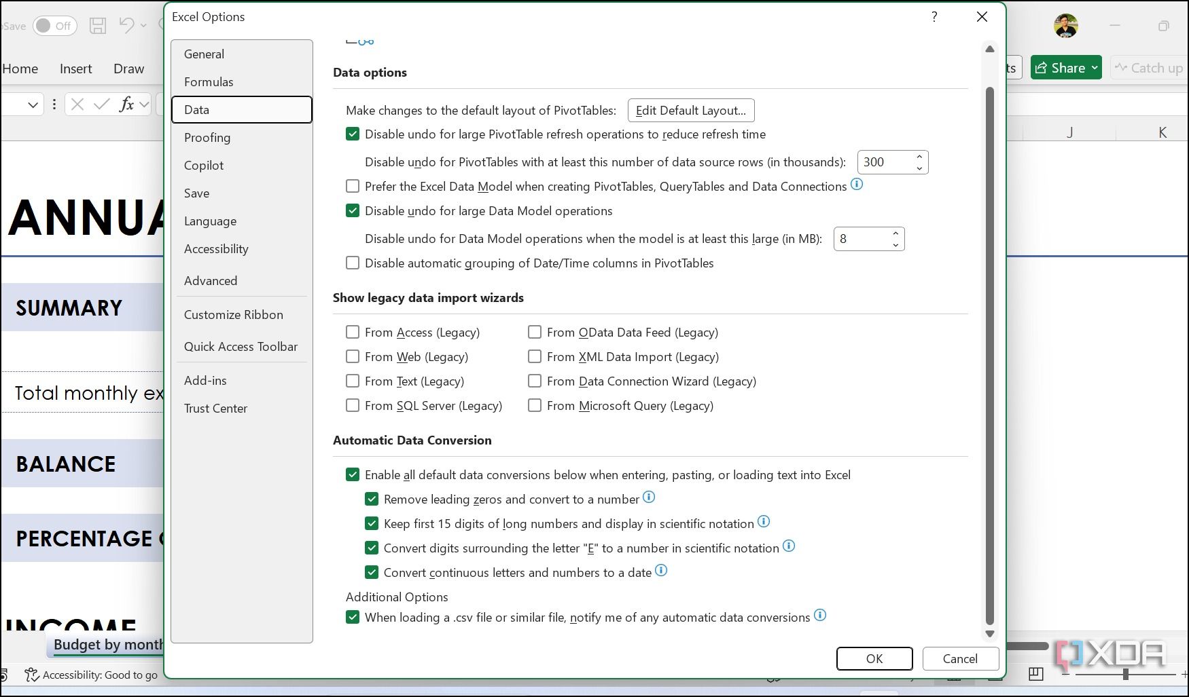Click the zoom slider handle in status bar

[1126, 674]
